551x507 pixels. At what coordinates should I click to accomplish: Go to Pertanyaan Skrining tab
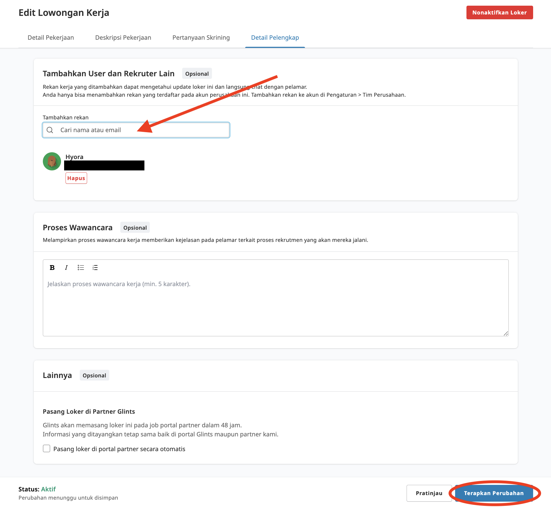[x=201, y=38]
